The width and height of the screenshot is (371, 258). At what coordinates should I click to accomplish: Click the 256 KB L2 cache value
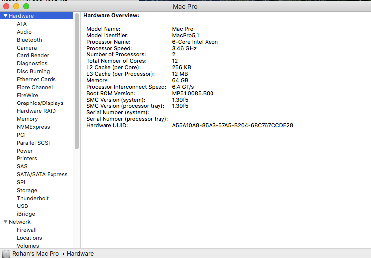[181, 67]
